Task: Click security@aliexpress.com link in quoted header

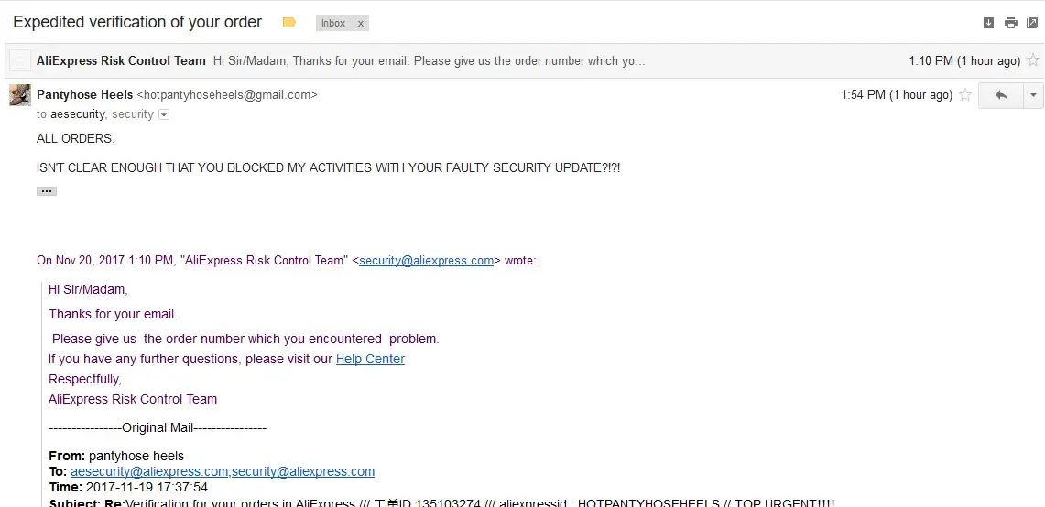Action: [426, 261]
